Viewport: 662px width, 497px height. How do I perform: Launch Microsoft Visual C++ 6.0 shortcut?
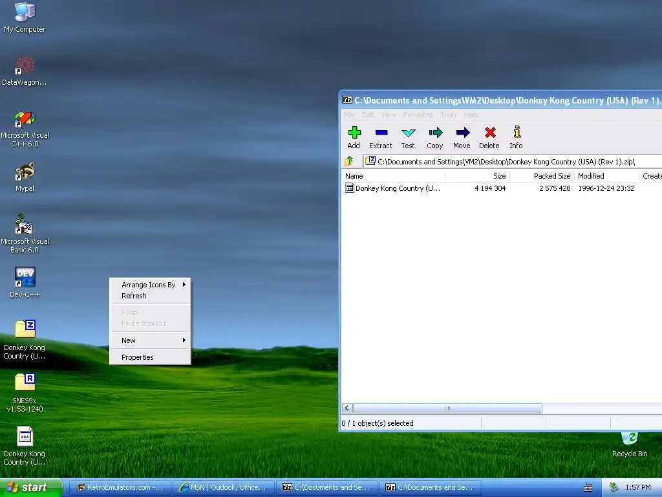coord(25,129)
